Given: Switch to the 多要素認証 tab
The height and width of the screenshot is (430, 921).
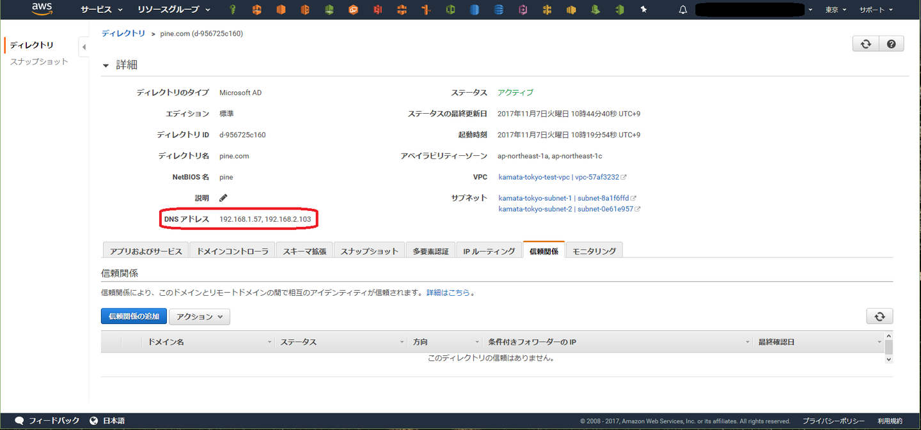Looking at the screenshot, I should [430, 250].
